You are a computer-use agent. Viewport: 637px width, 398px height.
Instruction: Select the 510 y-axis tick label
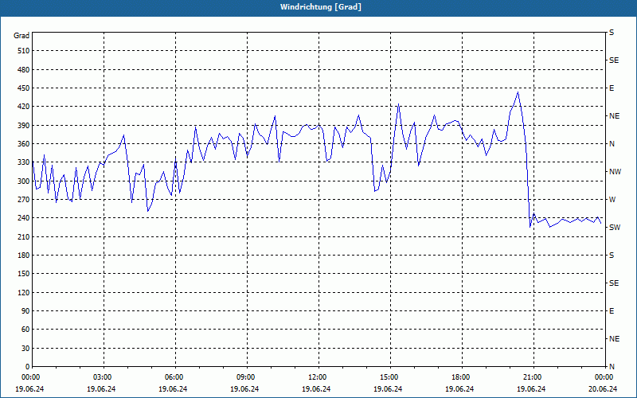pos(24,51)
